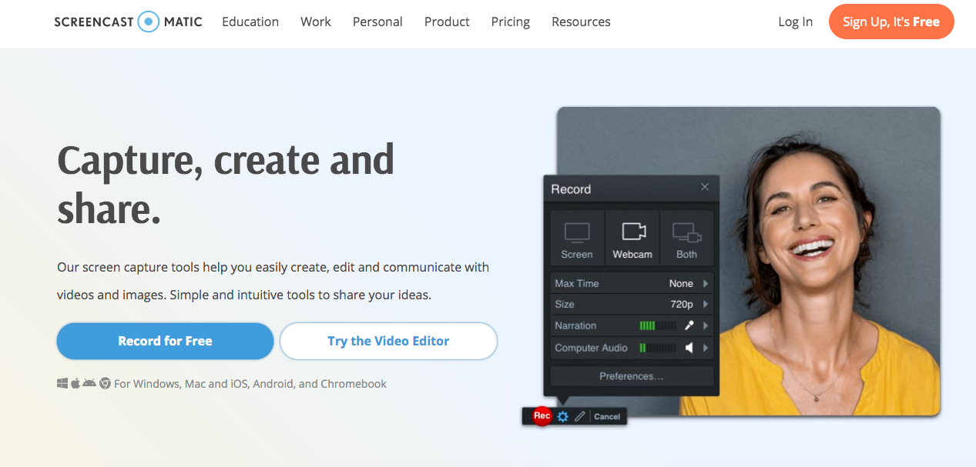Open the Work menu
976x467 pixels.
316,22
